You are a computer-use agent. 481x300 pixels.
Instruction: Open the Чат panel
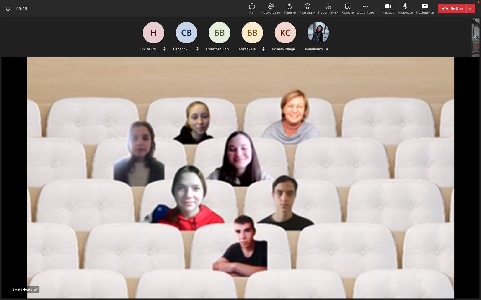click(252, 8)
